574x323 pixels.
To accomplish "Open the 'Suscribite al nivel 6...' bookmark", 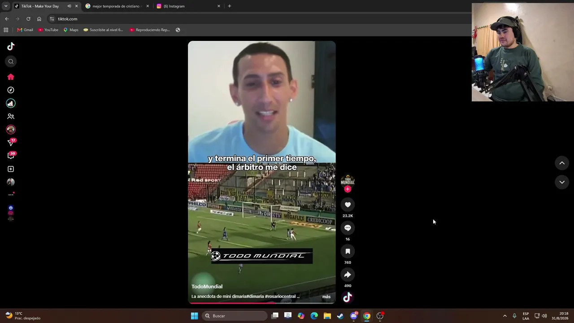I will pyautogui.click(x=103, y=30).
